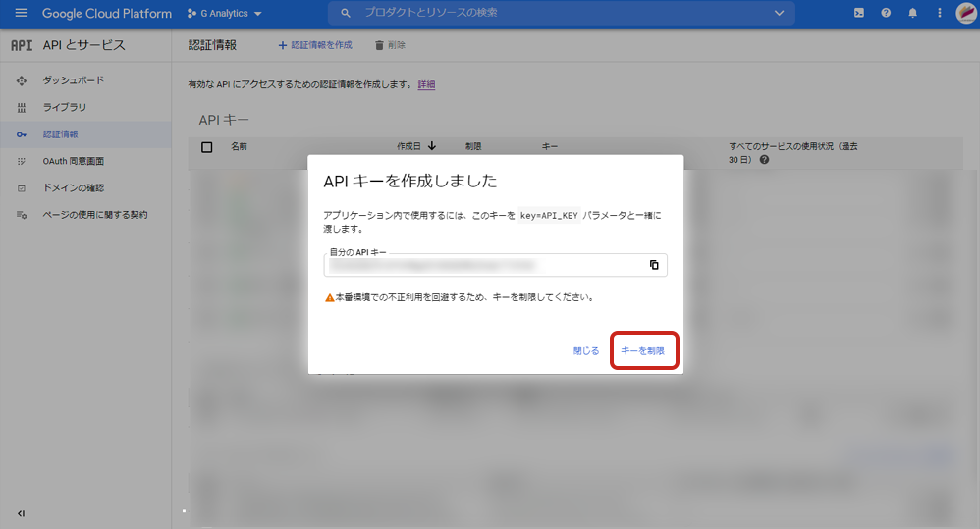
Task: Click 閉じる to dismiss dialog
Action: tap(586, 350)
